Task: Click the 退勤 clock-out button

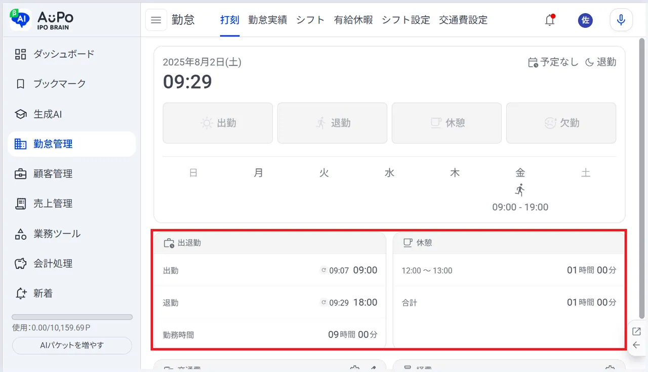Action: (332, 123)
